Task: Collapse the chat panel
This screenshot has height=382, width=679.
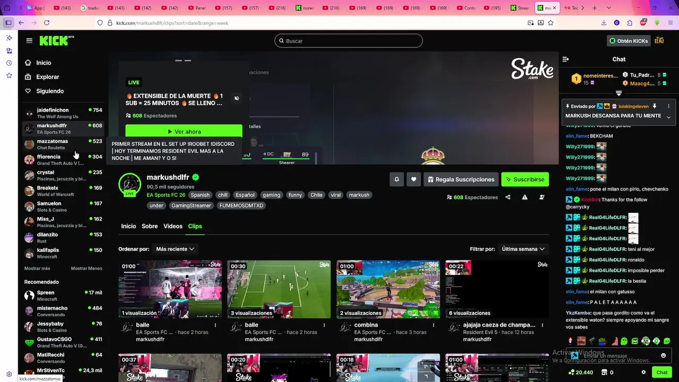Action: pyautogui.click(x=565, y=59)
